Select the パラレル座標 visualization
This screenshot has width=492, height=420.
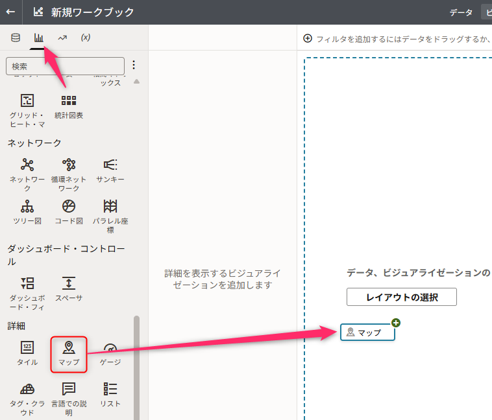pos(110,216)
